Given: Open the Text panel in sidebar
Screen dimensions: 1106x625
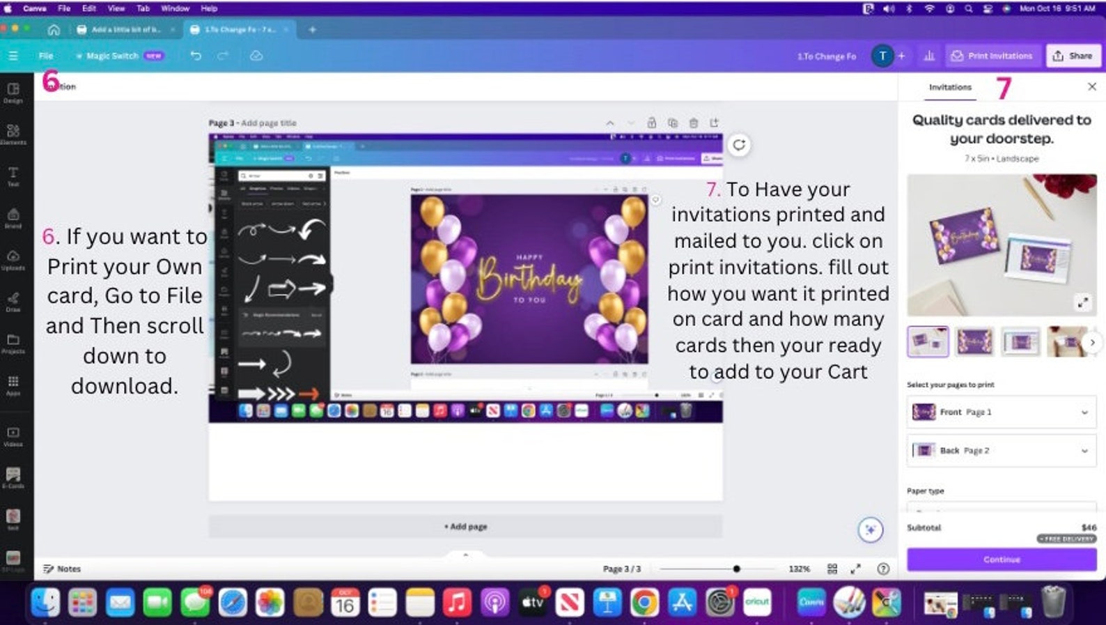Looking at the screenshot, I should [13, 176].
